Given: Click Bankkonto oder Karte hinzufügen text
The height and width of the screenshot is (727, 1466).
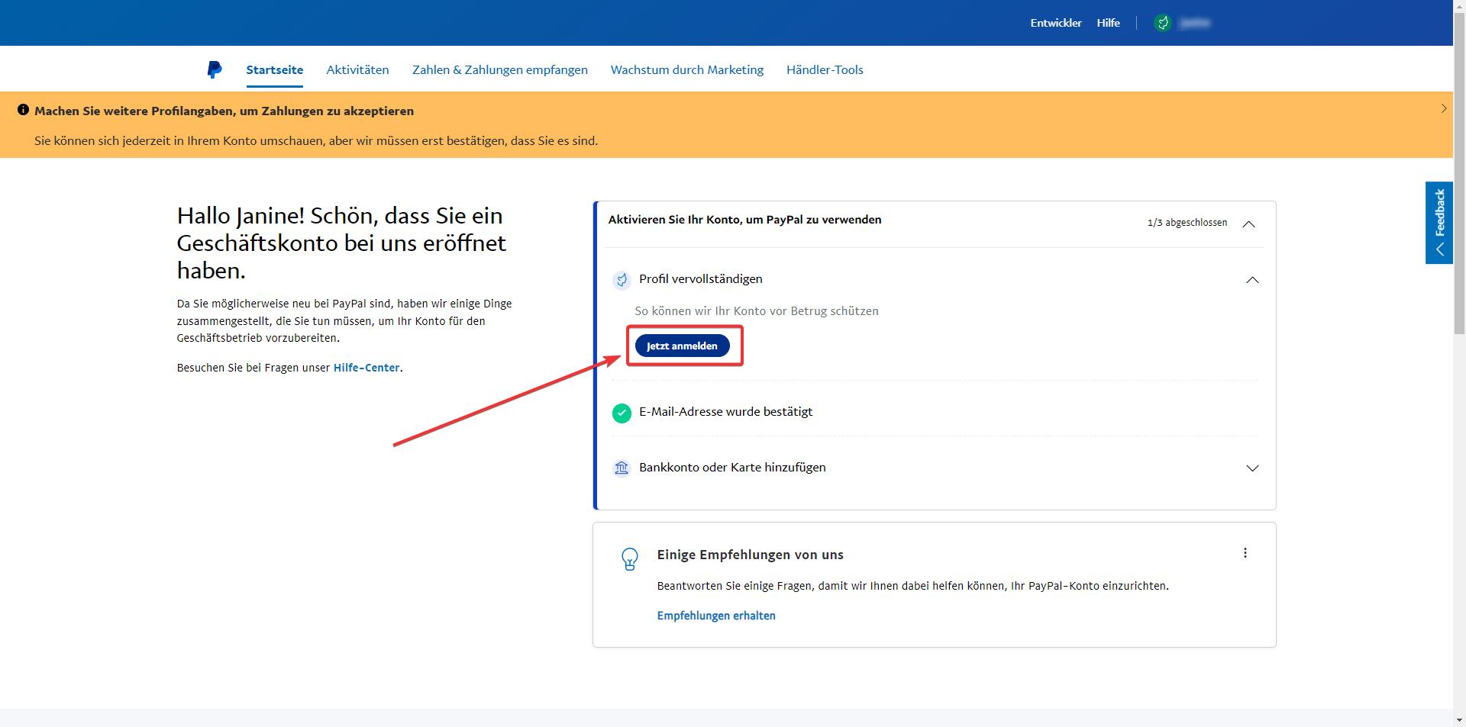Looking at the screenshot, I should [x=732, y=468].
